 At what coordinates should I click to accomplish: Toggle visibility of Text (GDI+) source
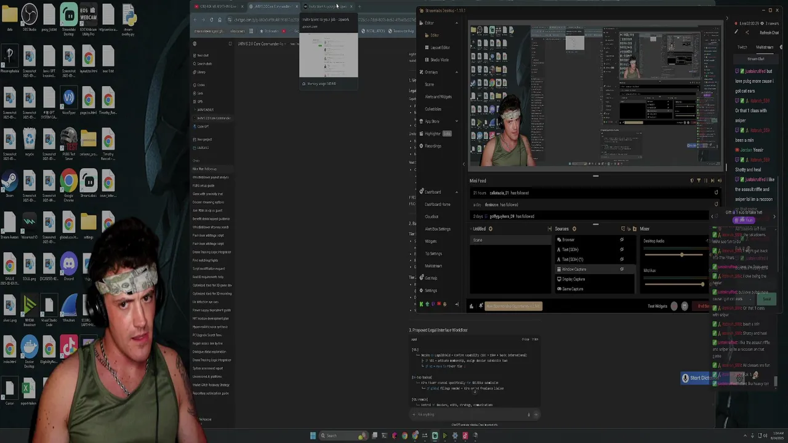click(622, 250)
